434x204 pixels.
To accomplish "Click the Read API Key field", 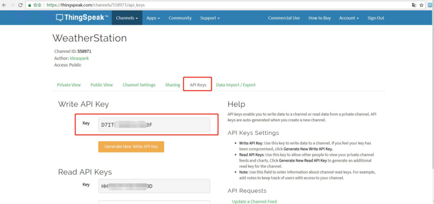I will (x=154, y=186).
